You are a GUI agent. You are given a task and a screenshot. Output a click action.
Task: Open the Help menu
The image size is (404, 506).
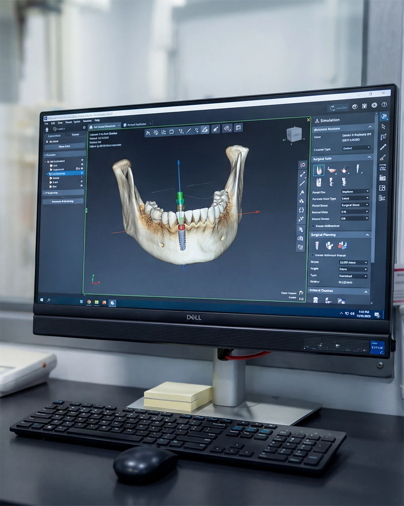pyautogui.click(x=97, y=120)
